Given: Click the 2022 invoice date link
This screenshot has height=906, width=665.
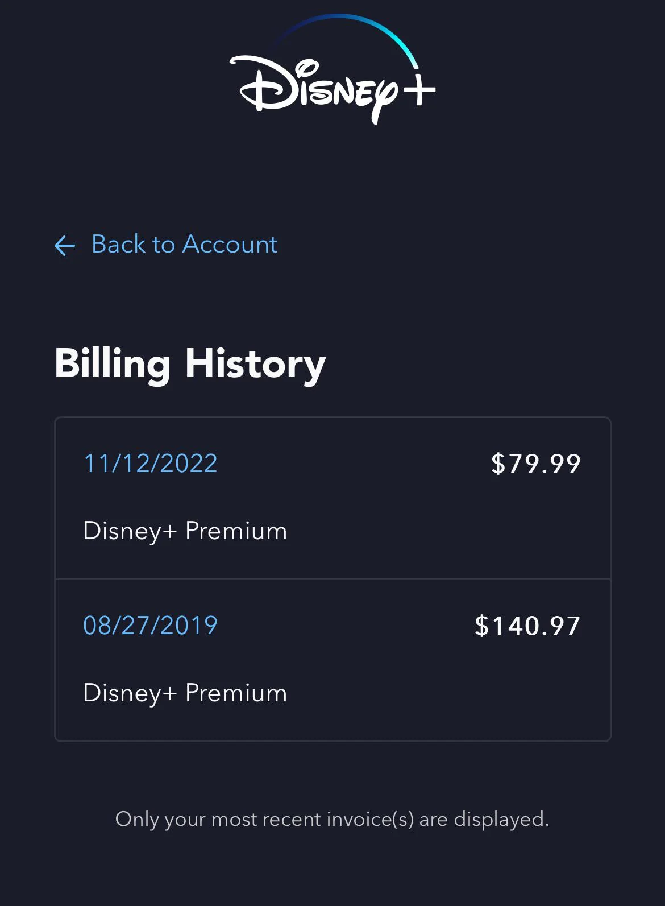Looking at the screenshot, I should [150, 464].
